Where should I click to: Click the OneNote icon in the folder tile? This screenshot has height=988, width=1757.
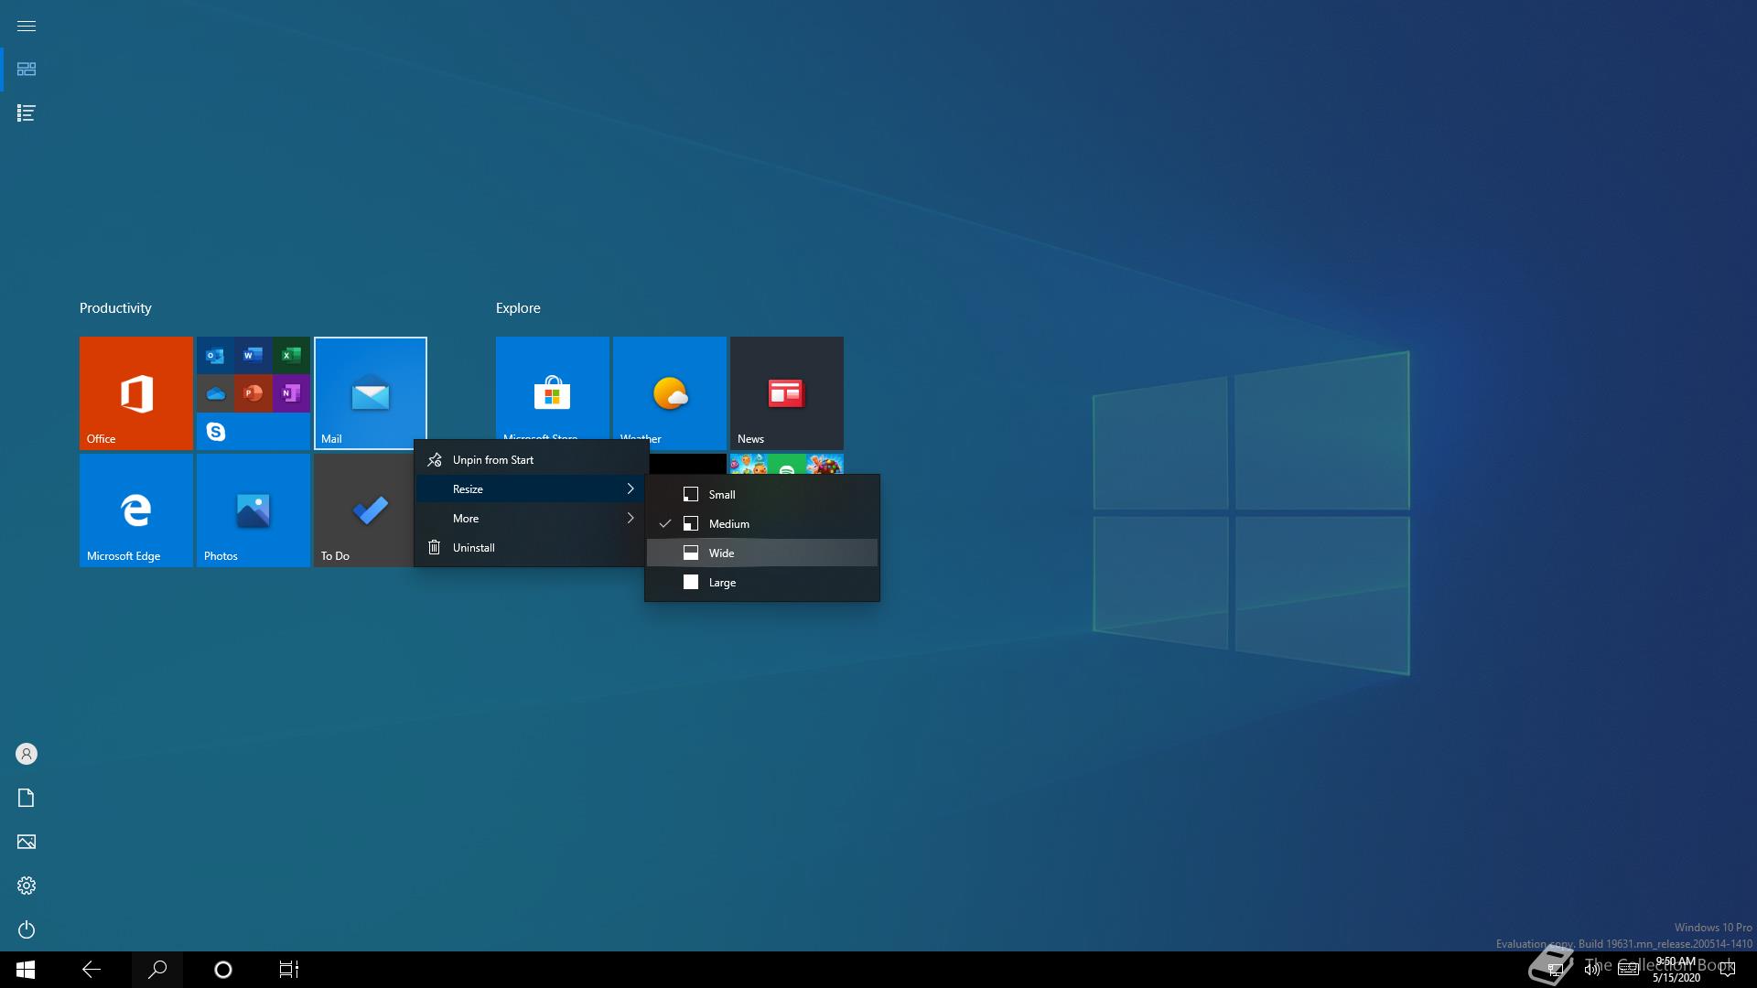tap(291, 393)
